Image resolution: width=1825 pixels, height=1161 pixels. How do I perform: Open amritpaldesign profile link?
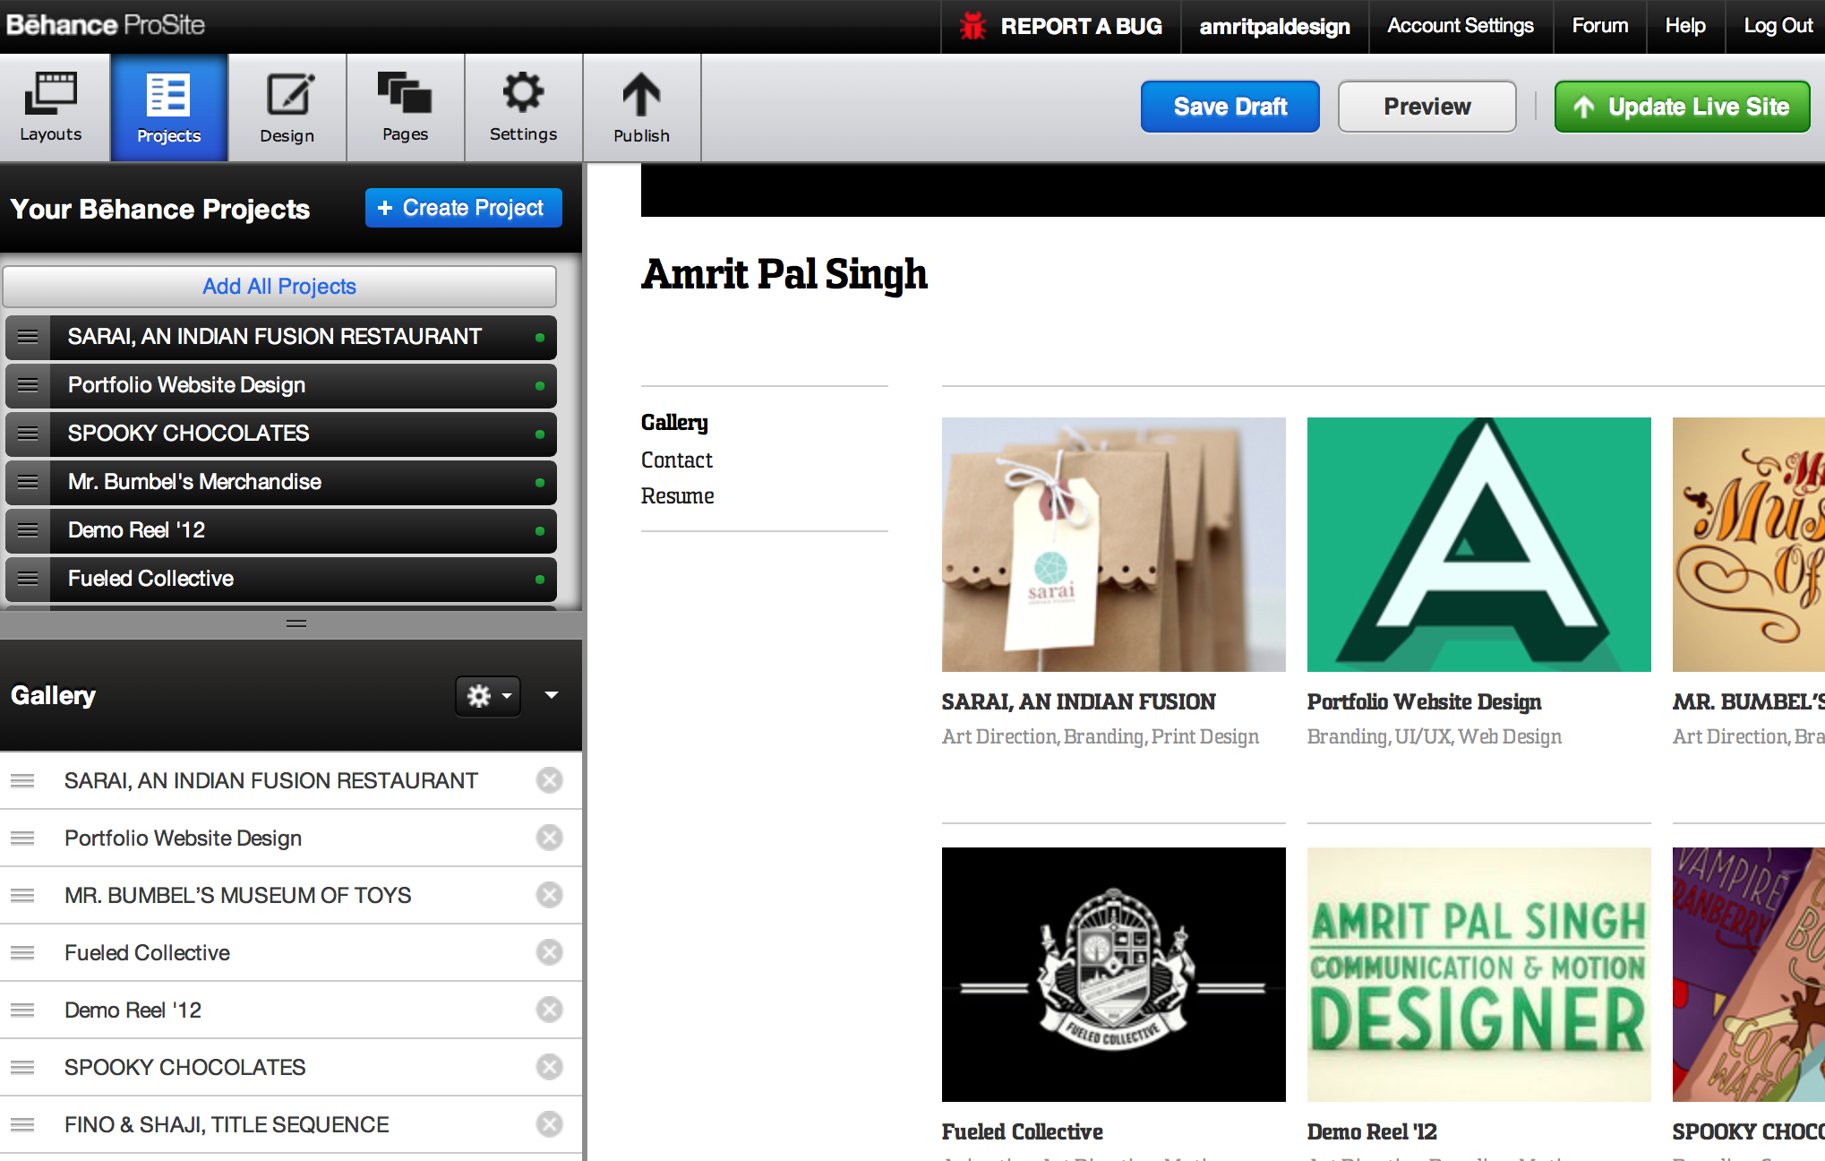coord(1274,26)
